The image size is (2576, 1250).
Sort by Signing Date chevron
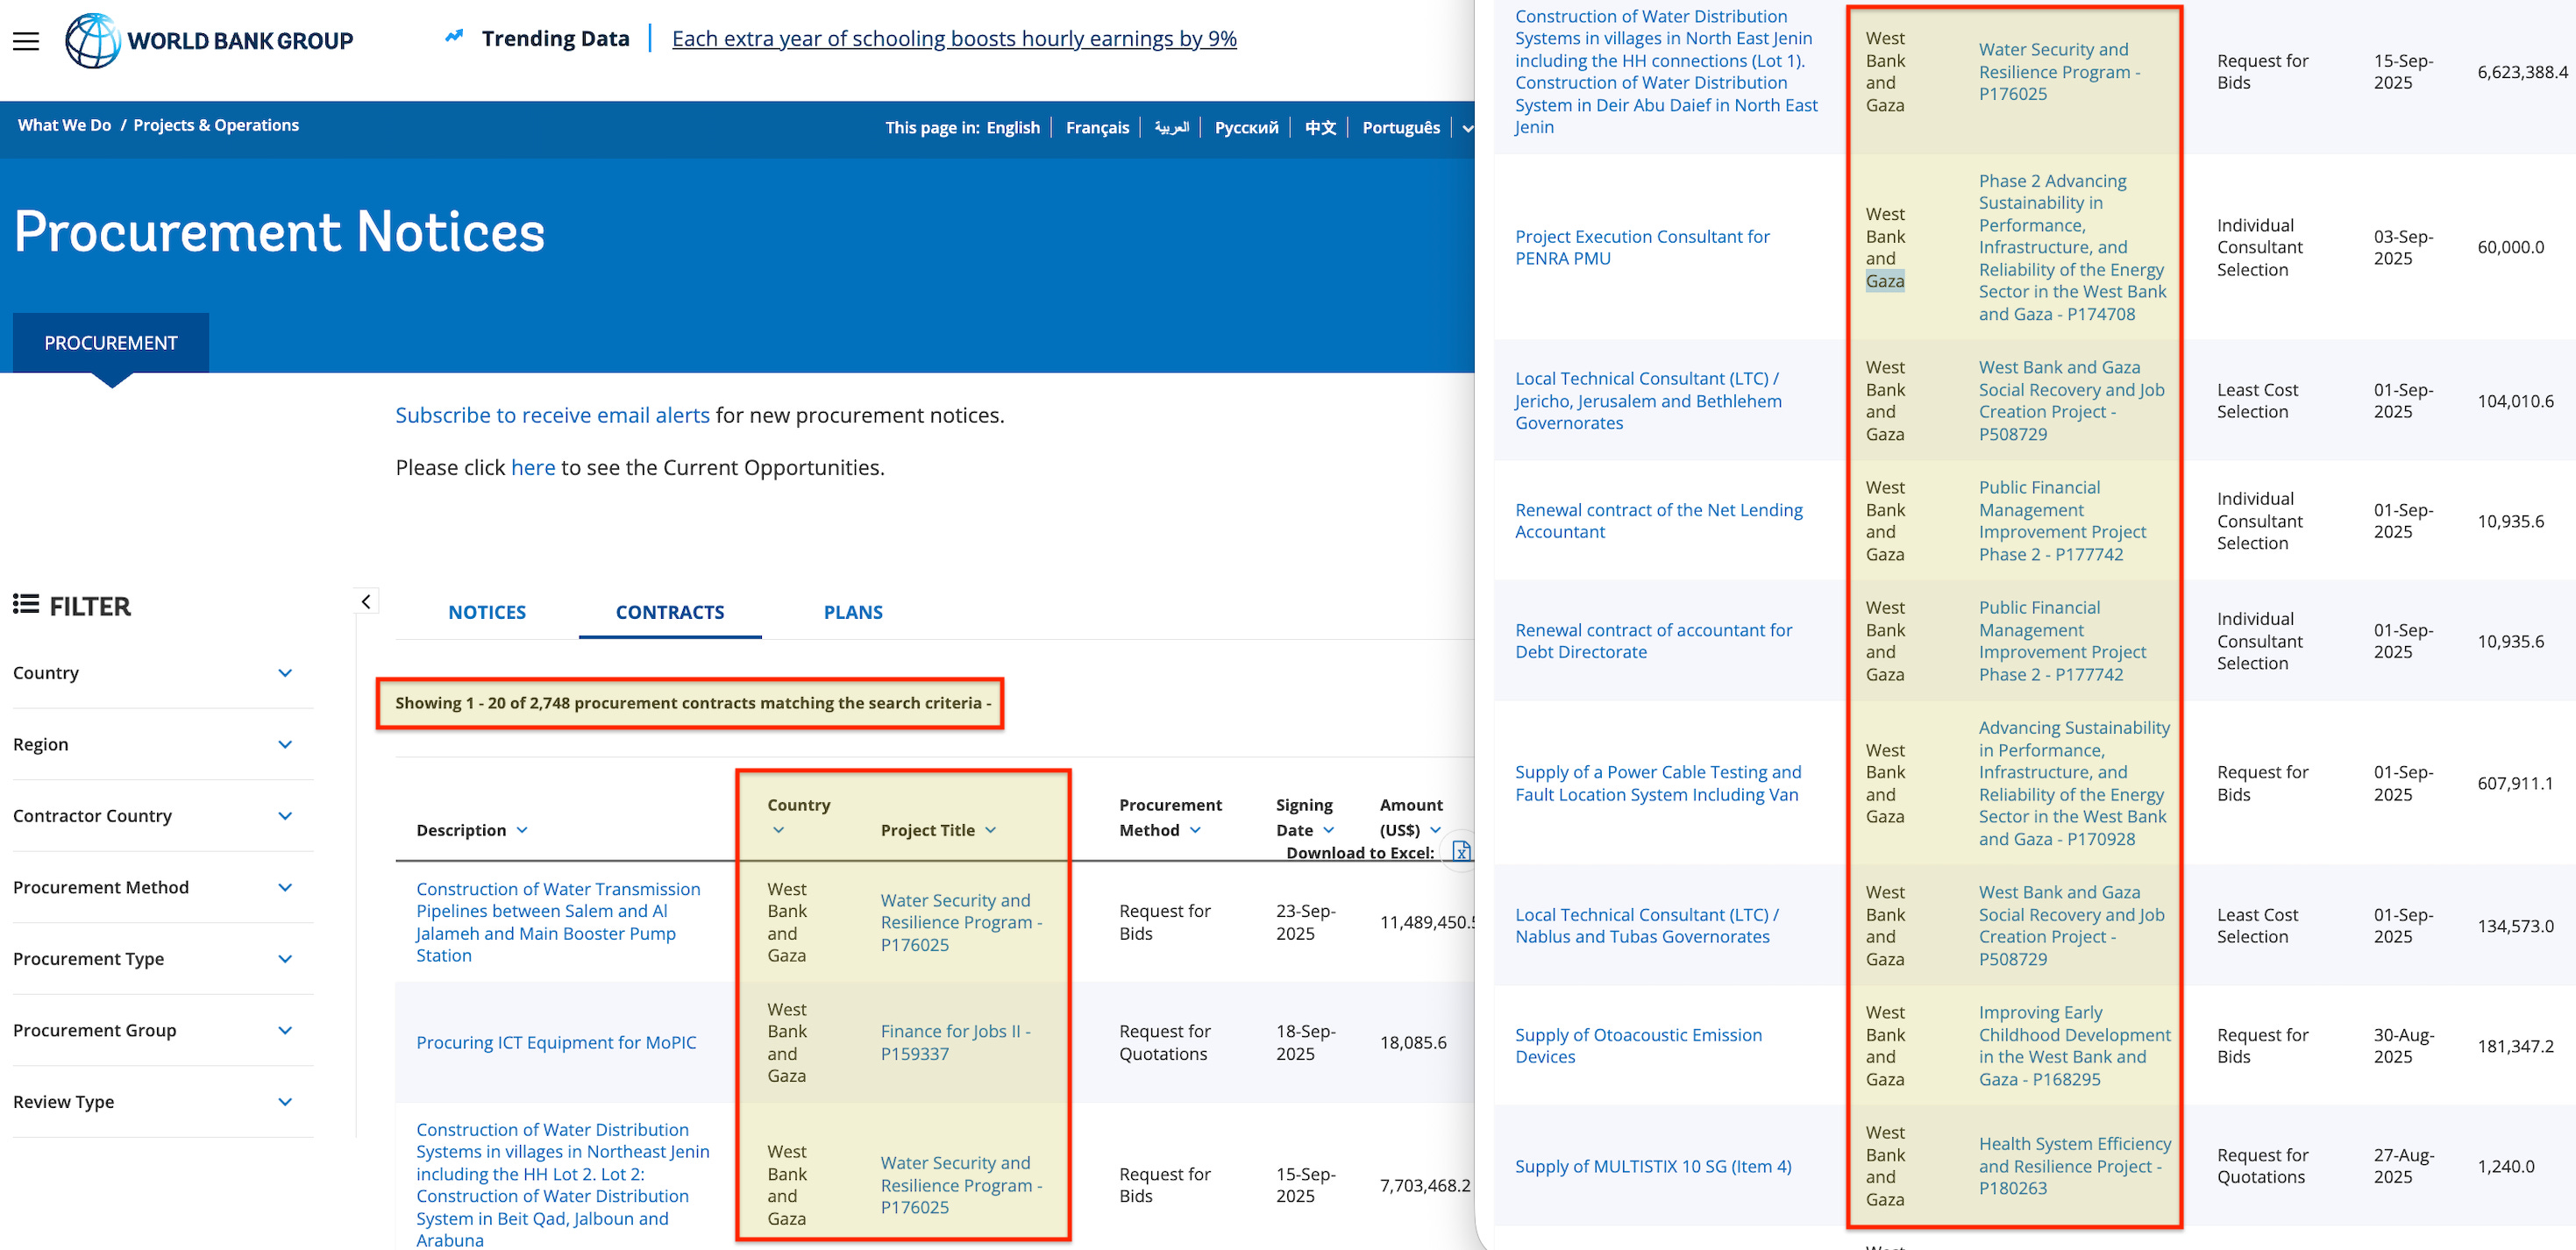[x=1329, y=830]
